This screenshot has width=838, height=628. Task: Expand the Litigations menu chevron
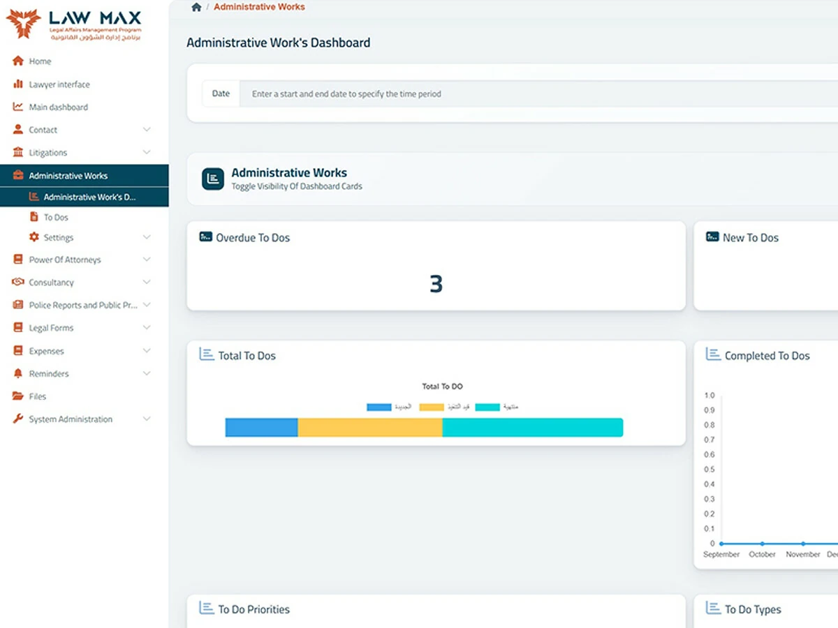click(x=147, y=152)
